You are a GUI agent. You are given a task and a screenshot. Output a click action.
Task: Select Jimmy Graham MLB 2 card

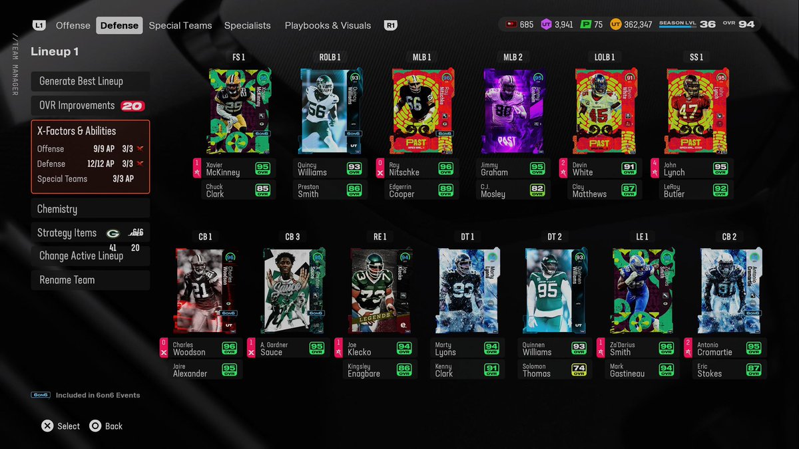[x=513, y=110]
